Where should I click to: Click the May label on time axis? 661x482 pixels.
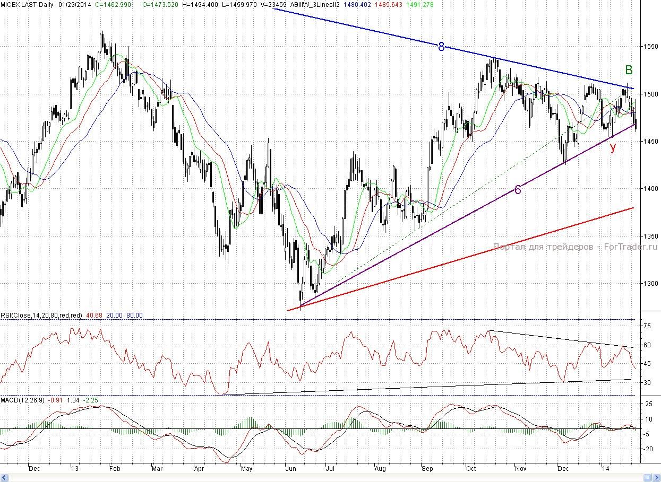tap(247, 469)
